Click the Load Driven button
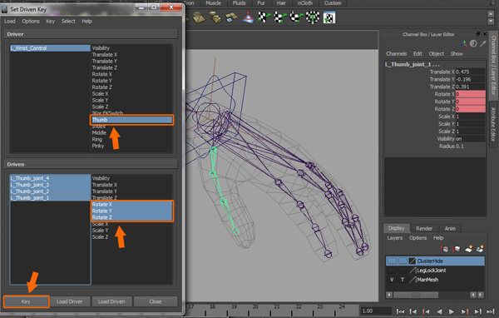 pyautogui.click(x=111, y=301)
